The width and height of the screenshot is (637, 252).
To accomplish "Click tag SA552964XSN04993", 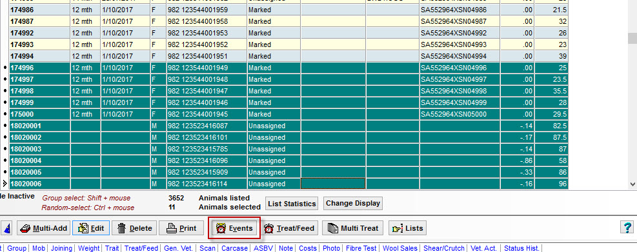I will 453,44.
